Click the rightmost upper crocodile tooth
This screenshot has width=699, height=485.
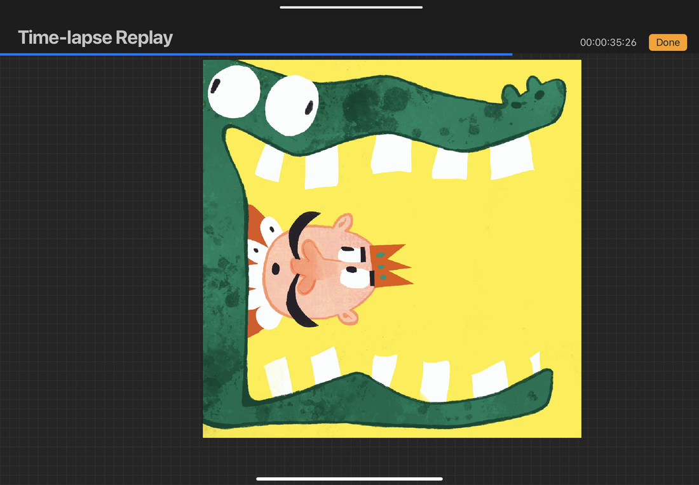coord(510,157)
